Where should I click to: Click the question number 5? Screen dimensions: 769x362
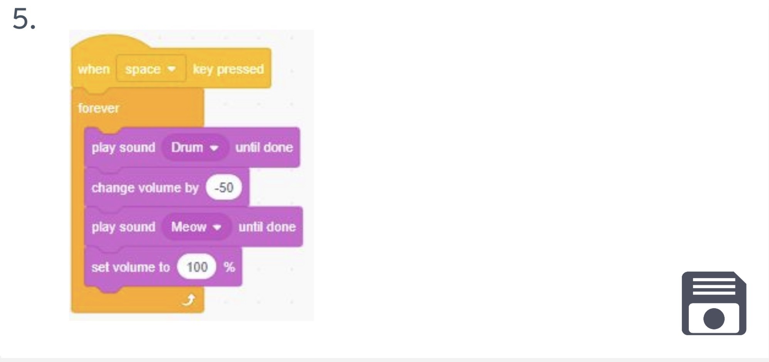(24, 19)
